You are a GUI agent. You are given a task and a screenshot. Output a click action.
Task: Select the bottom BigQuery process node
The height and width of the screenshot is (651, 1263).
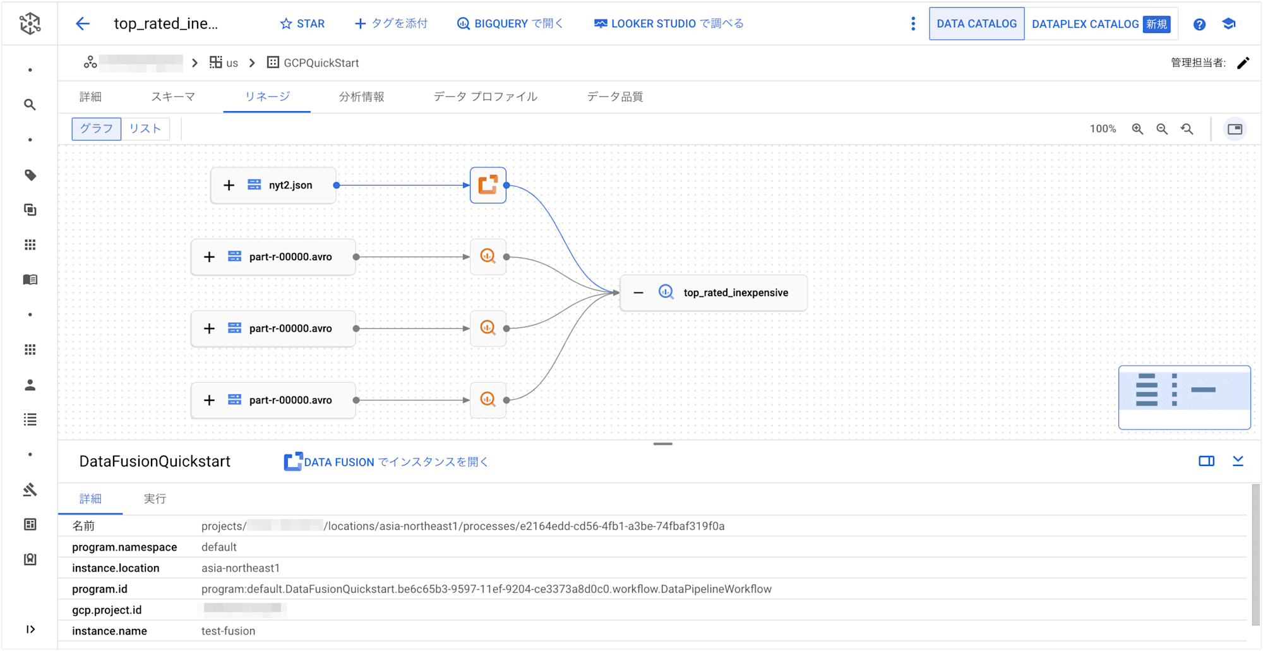[x=488, y=400]
